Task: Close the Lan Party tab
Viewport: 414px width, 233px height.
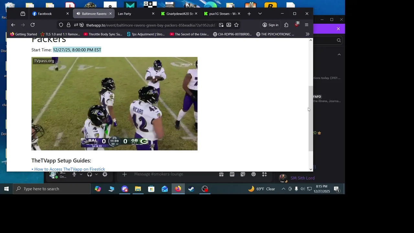Action: 153,14
